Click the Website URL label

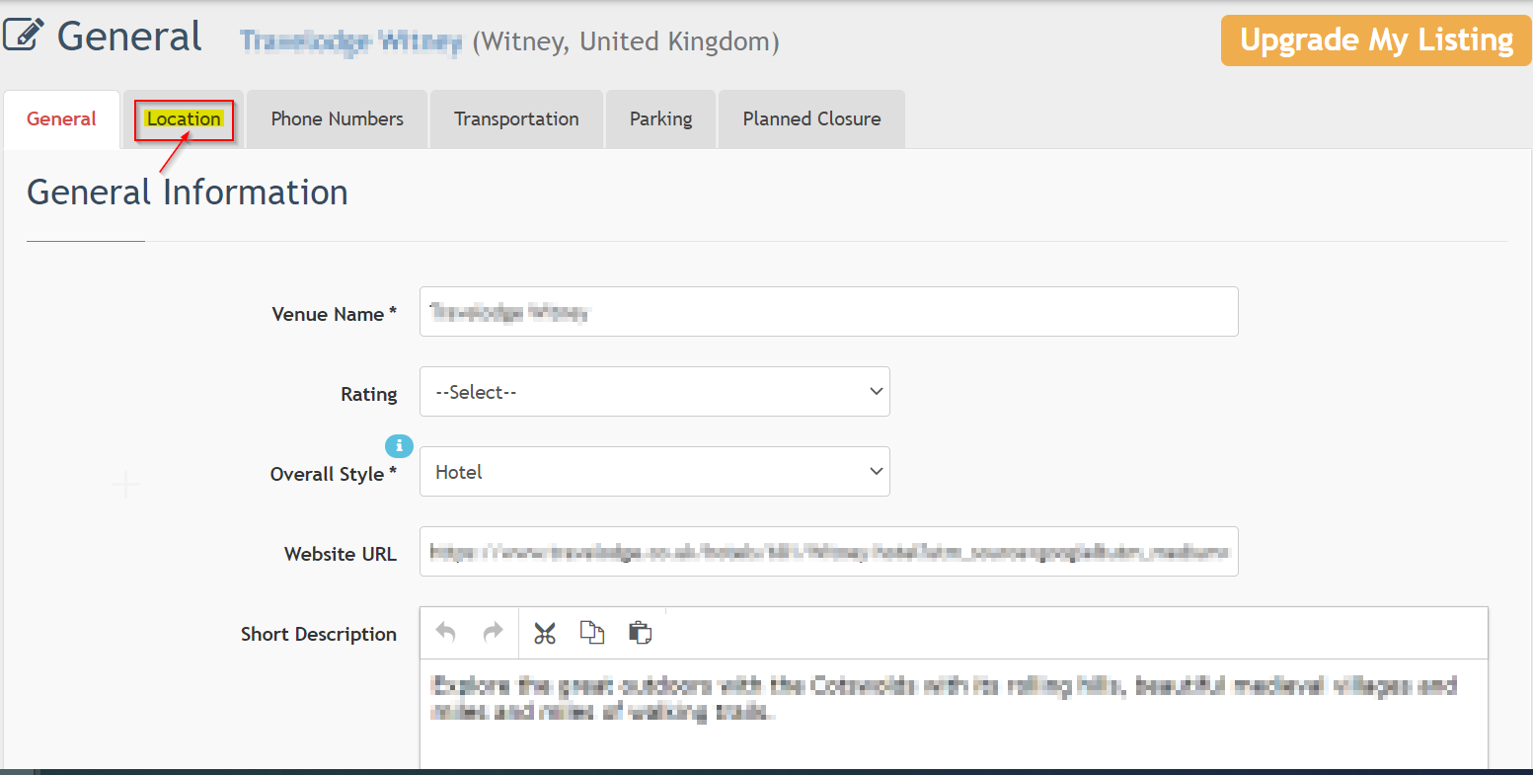pyautogui.click(x=341, y=554)
